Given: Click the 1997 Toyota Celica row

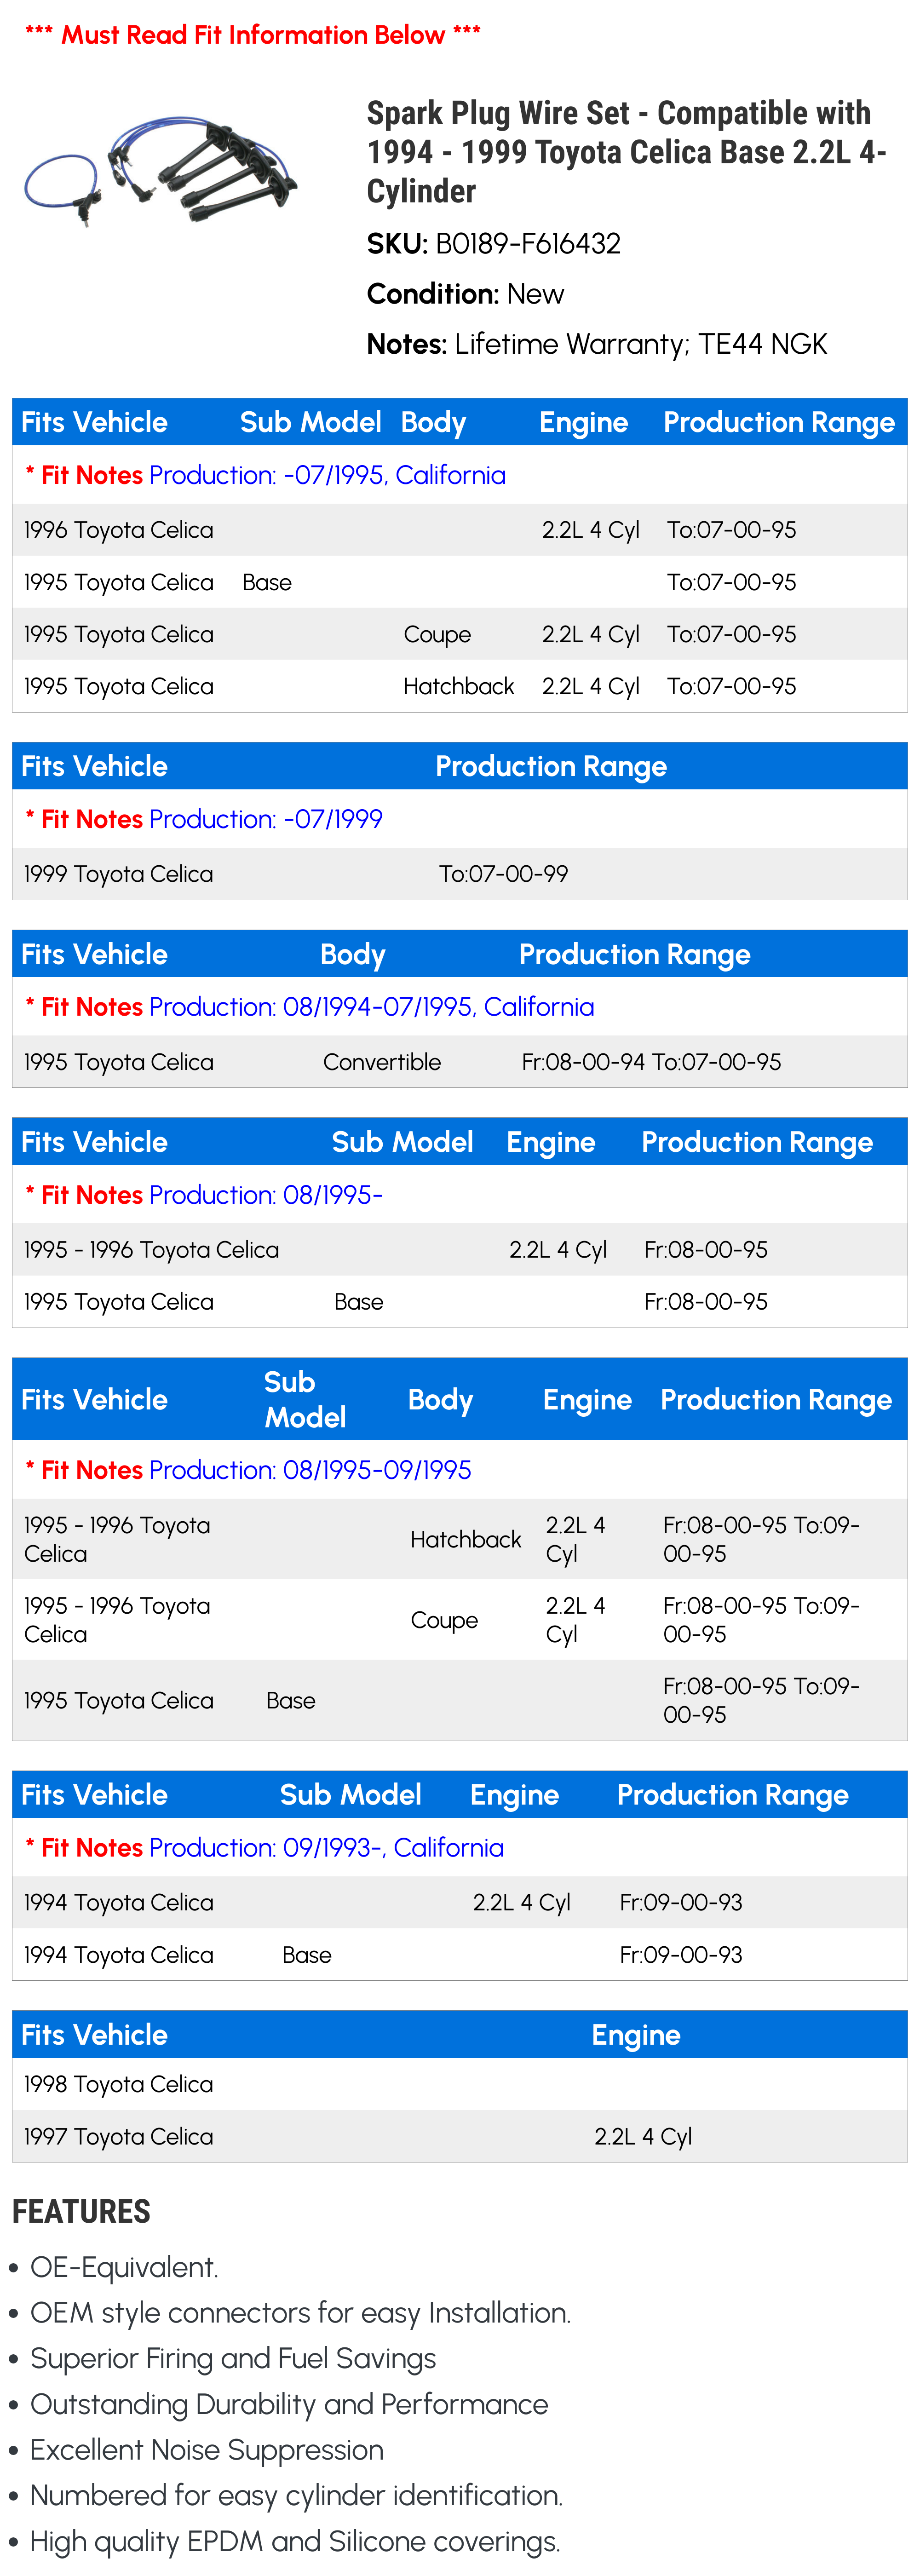Looking at the screenshot, I should coord(460,2136).
